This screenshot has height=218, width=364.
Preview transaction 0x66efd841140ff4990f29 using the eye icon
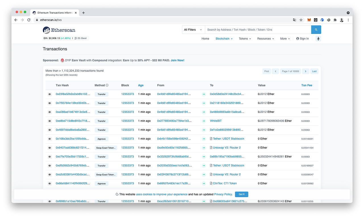pos(49,184)
